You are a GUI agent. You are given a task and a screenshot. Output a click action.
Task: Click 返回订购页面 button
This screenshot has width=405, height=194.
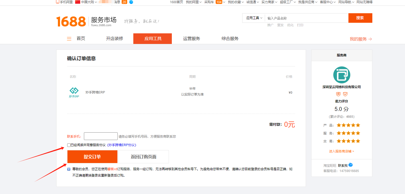pyautogui.click(x=143, y=157)
